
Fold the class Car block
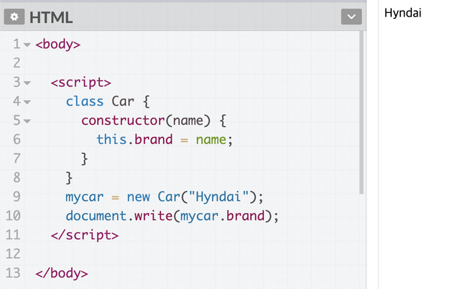pyautogui.click(x=27, y=102)
